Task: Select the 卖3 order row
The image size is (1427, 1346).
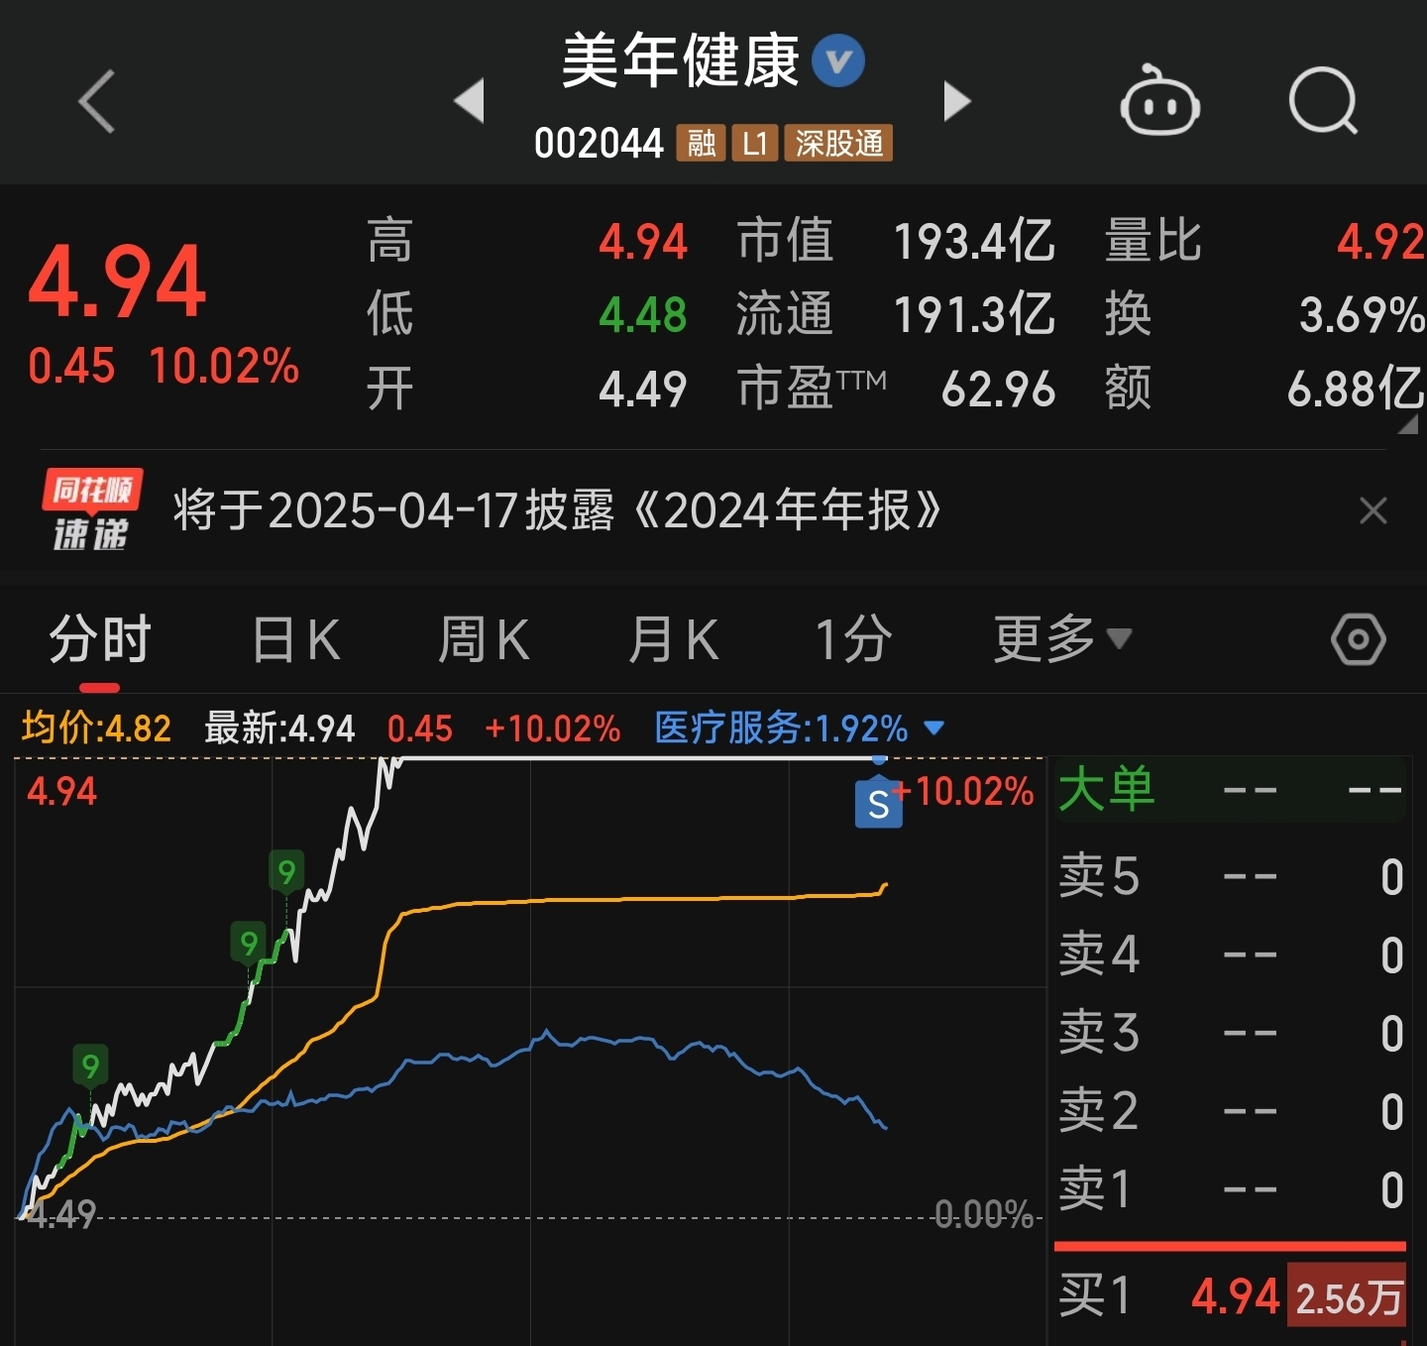Action: click(1230, 1034)
